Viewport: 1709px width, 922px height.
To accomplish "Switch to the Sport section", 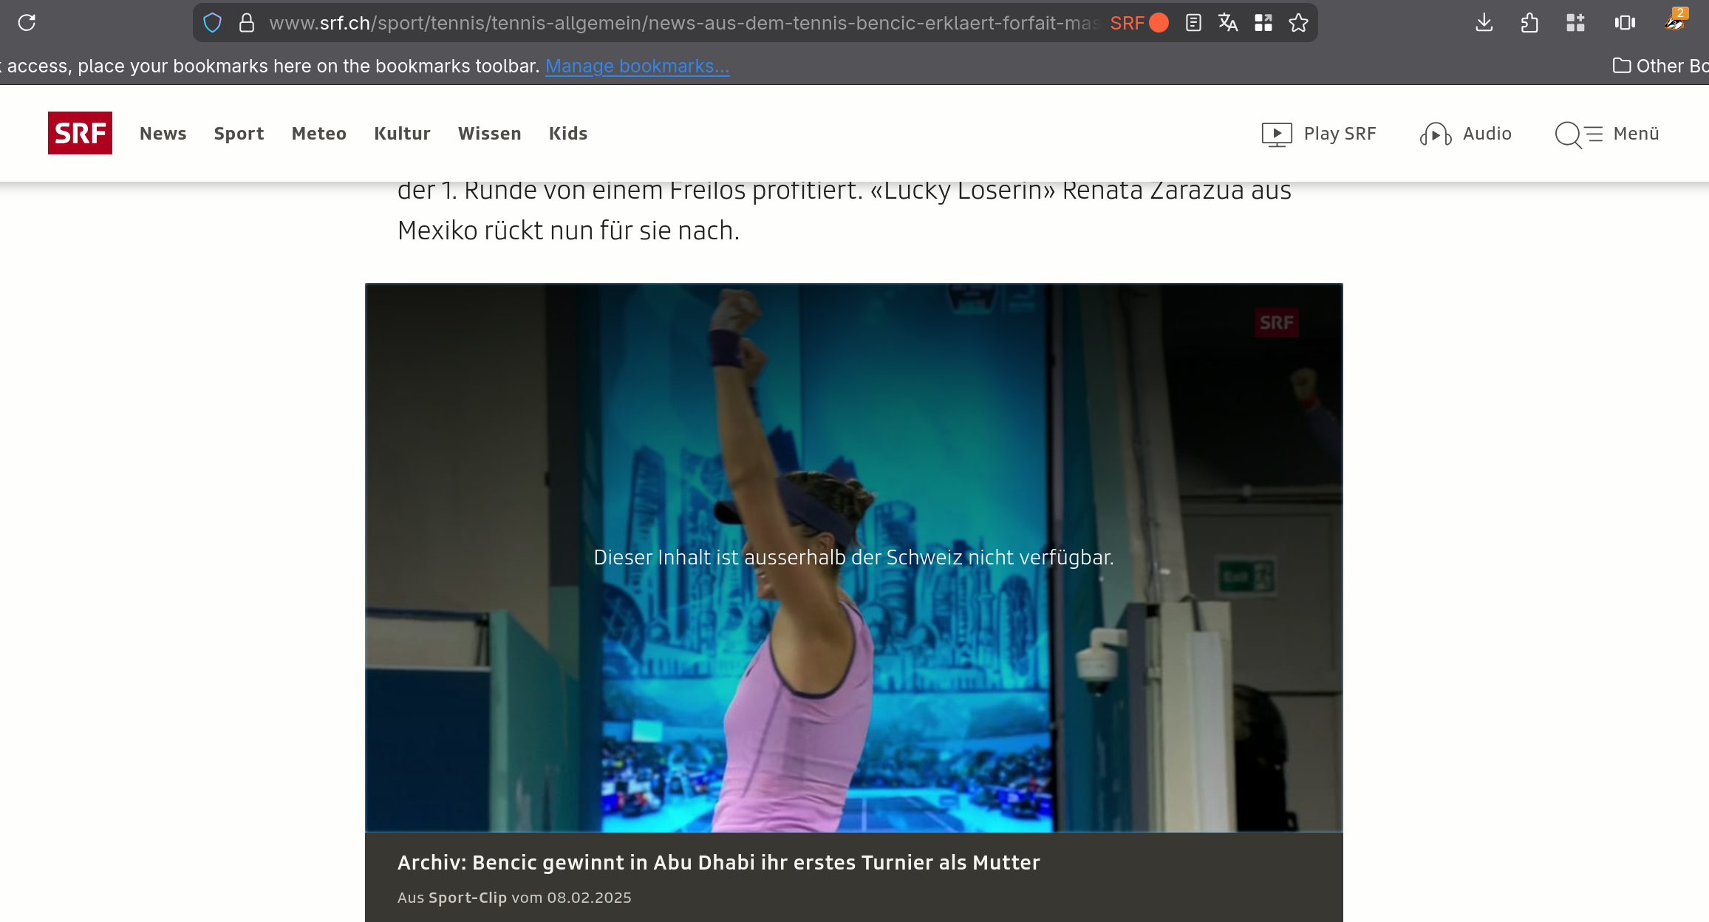I will click(x=239, y=133).
